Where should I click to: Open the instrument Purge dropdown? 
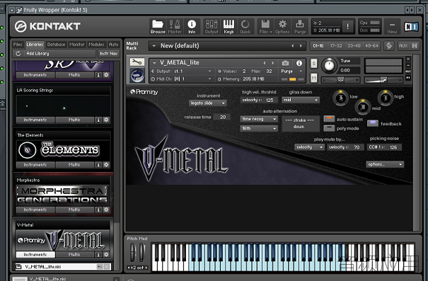(x=292, y=71)
